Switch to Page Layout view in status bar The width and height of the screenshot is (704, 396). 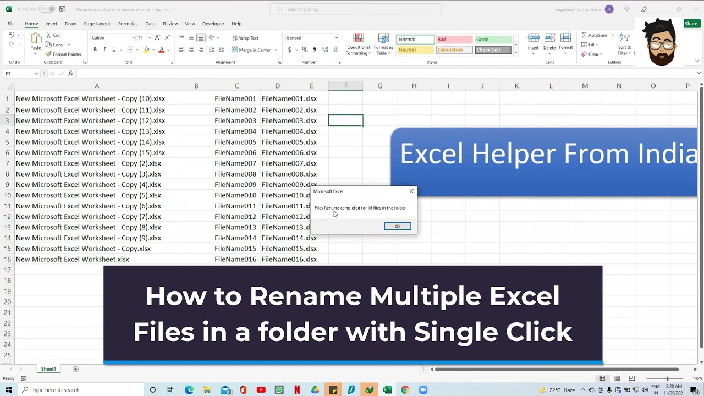617,378
